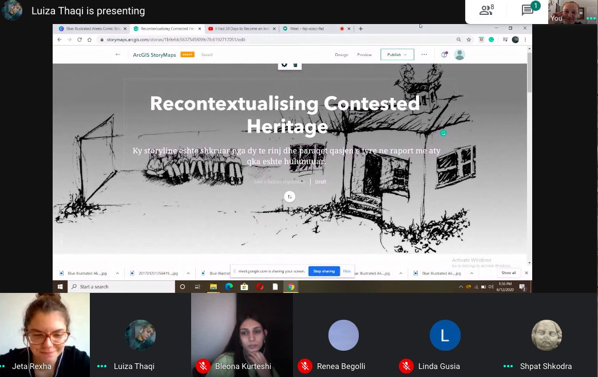The width and height of the screenshot is (598, 377).
Task: Open cover options gear icon
Action: pyautogui.click(x=284, y=65)
